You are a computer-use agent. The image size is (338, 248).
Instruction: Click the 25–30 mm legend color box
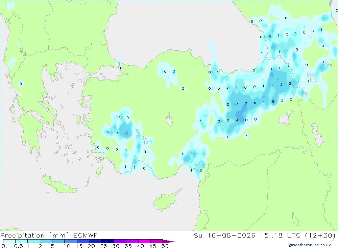point(107,241)
